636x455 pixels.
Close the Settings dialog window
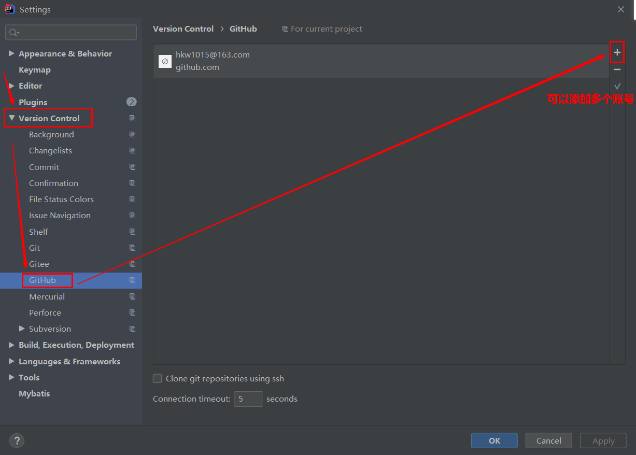coord(620,9)
